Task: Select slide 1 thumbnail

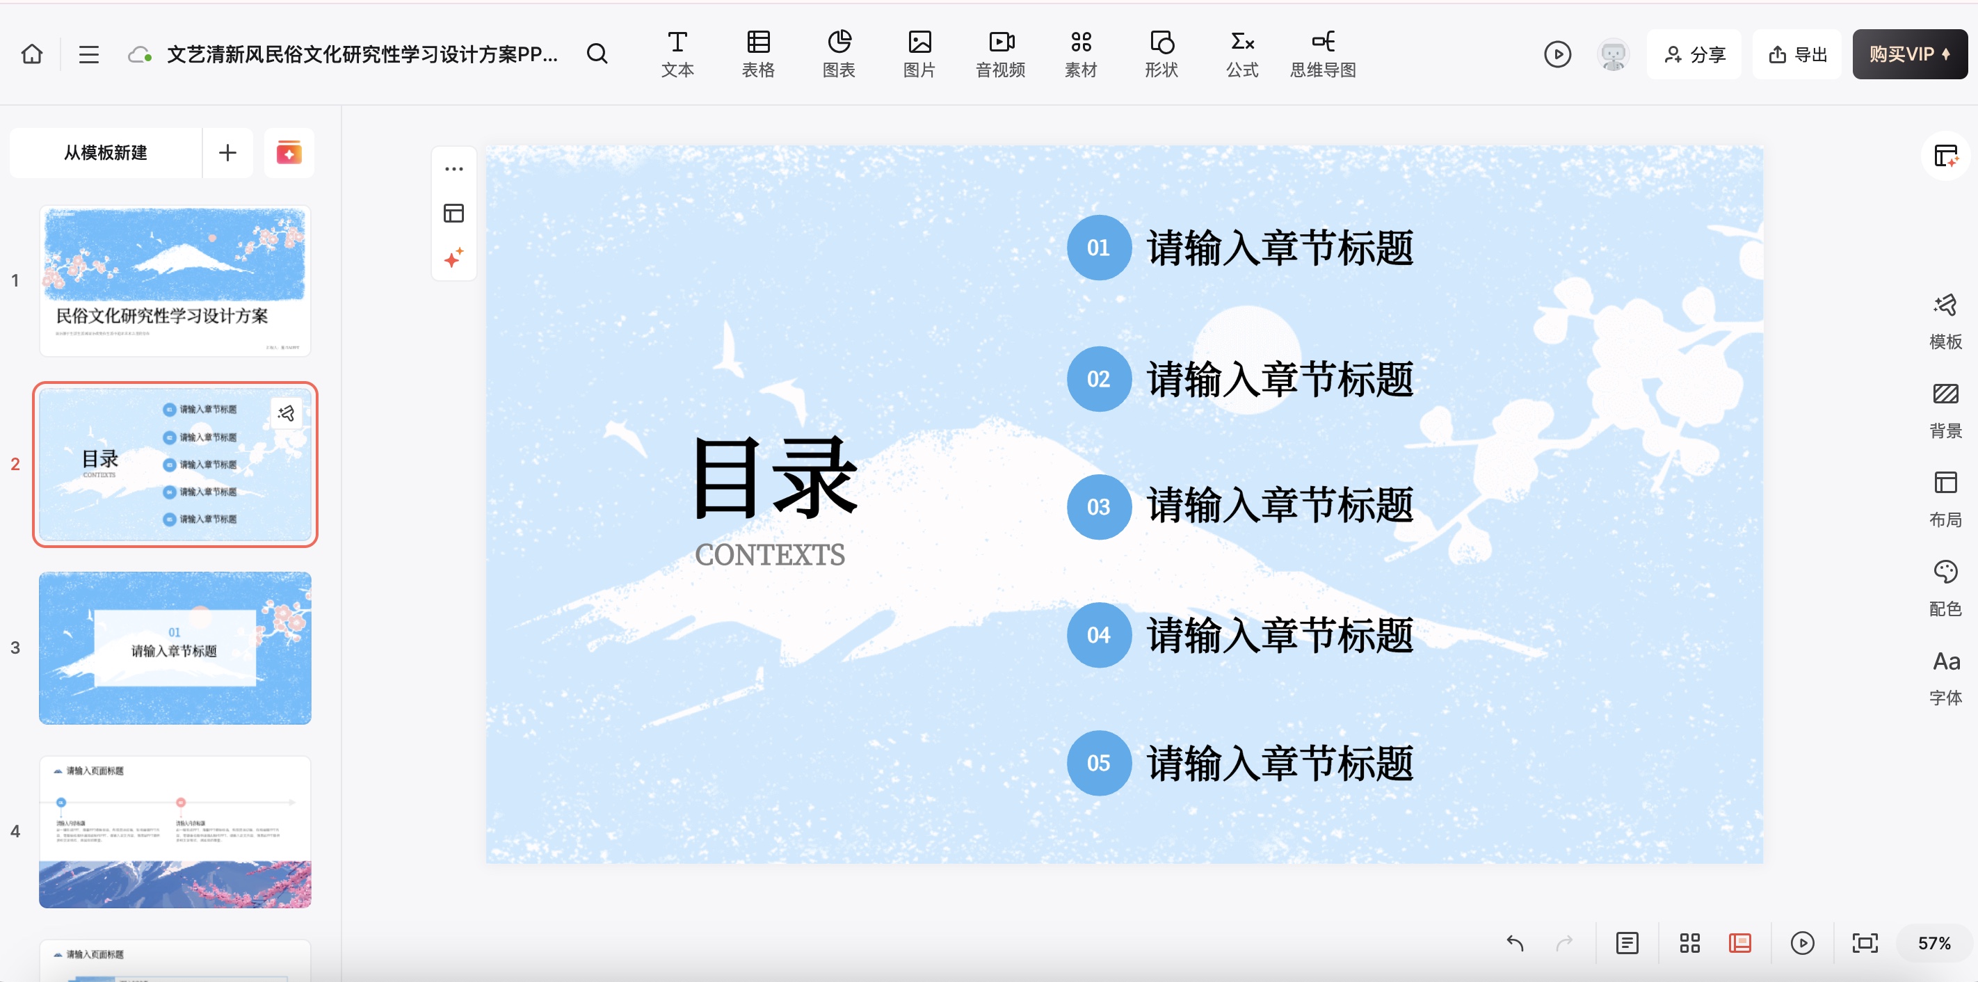Action: coord(175,280)
